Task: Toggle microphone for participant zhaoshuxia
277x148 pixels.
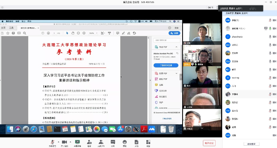Action: (270, 37)
